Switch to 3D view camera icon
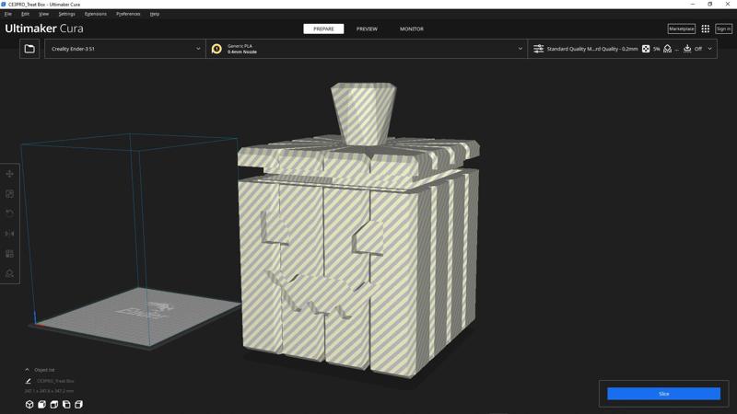This screenshot has width=737, height=414. pyautogui.click(x=29, y=404)
